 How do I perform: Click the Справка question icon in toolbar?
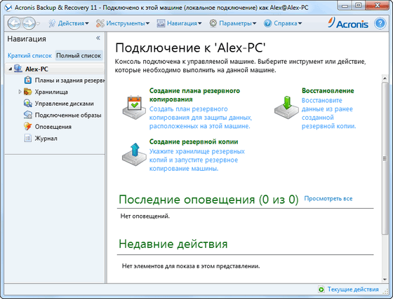[x=267, y=24]
